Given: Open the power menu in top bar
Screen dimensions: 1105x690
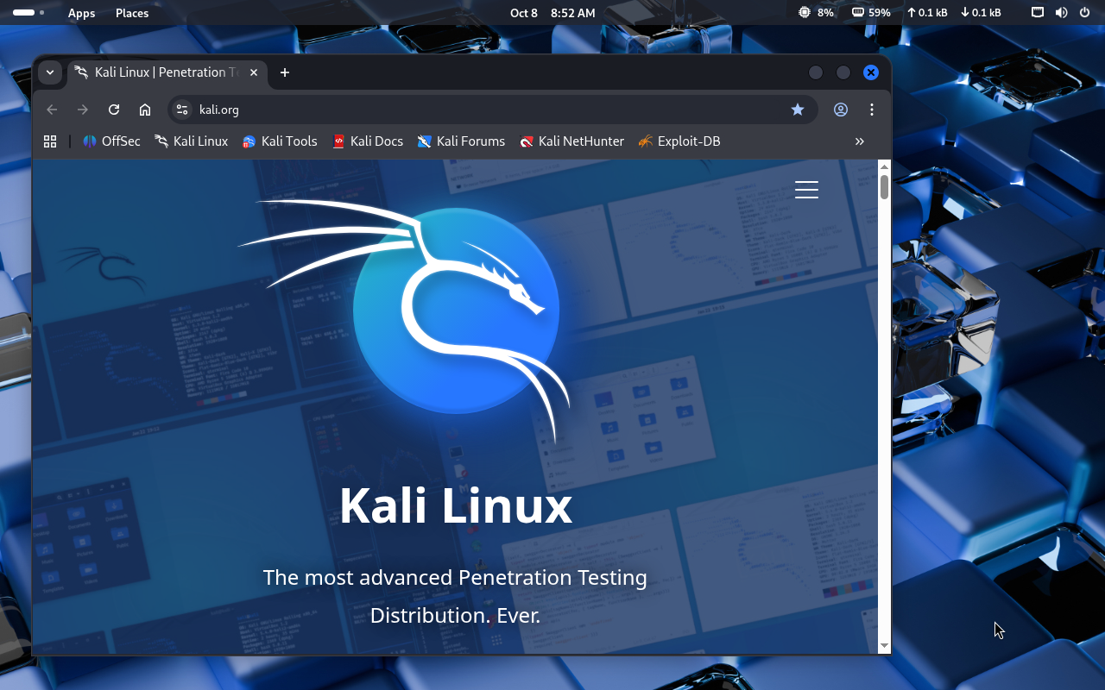Looking at the screenshot, I should tap(1084, 13).
